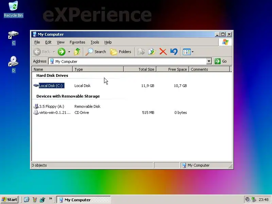Click the Windows flag logo
Screen dimensions: 272x204
(x=225, y=42)
